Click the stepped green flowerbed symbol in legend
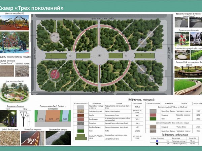This screenshot has width=202, height=151. click(81, 137)
